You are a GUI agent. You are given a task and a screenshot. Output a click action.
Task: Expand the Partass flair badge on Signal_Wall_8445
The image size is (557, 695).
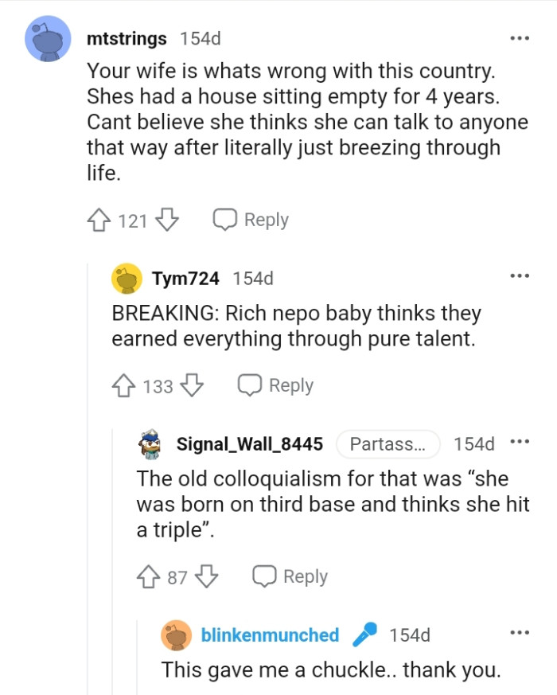tap(388, 444)
